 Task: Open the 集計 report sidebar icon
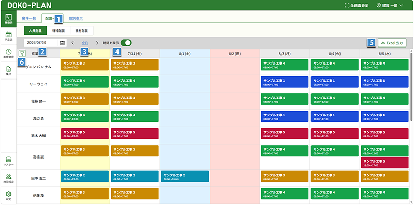pyautogui.click(x=8, y=71)
